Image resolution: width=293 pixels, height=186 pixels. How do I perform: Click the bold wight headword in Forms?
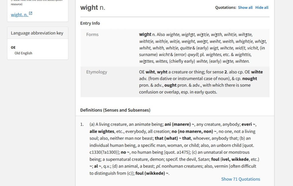coord(145,34)
